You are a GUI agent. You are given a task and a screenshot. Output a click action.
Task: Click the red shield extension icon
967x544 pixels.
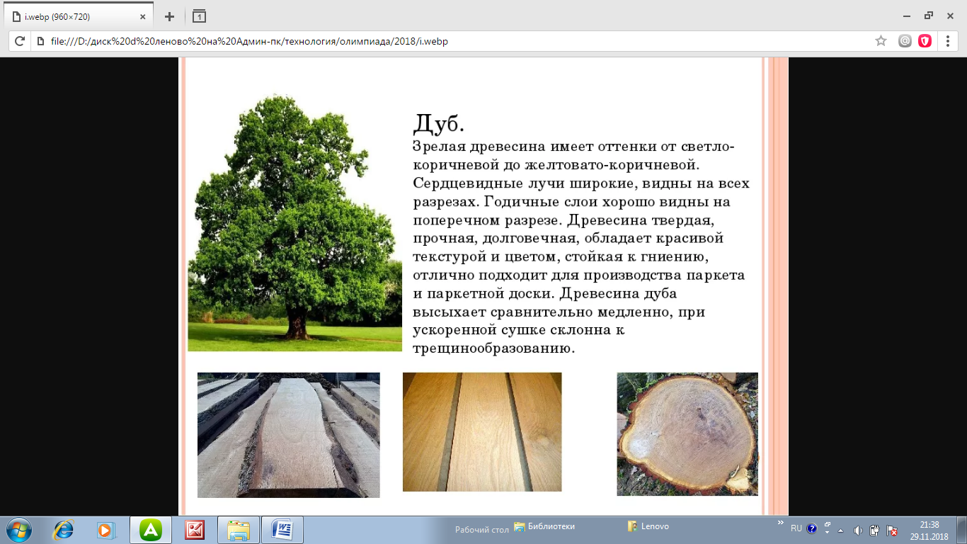pos(925,41)
